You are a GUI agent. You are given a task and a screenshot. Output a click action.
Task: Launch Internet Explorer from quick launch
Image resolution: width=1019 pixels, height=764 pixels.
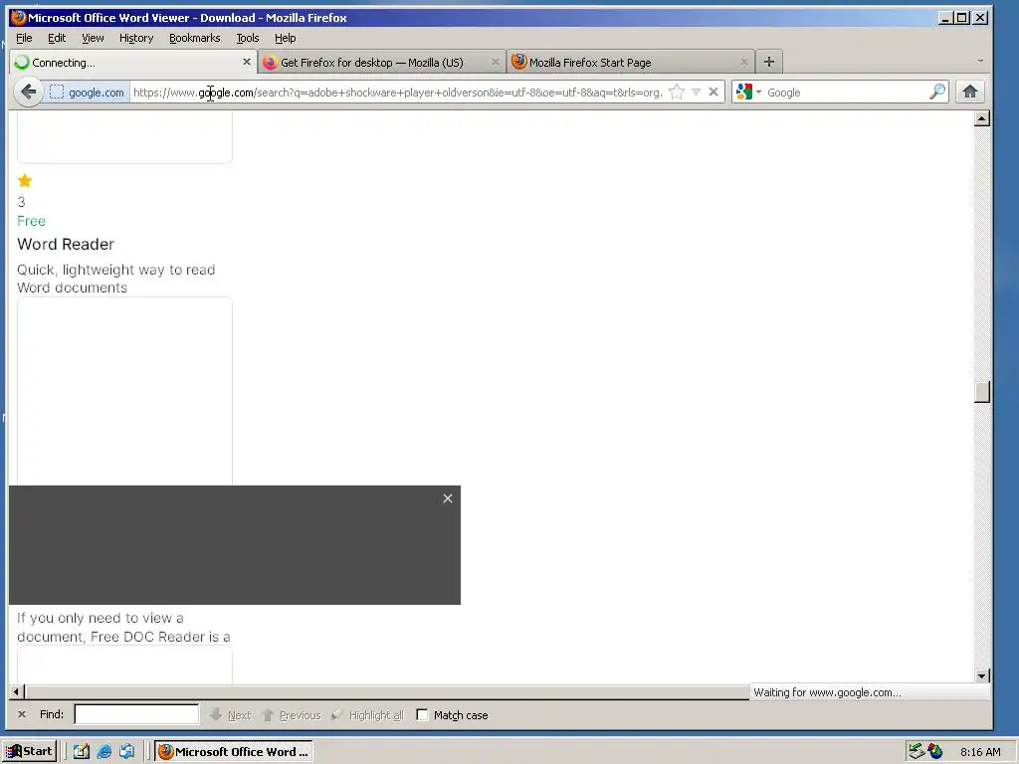[103, 752]
